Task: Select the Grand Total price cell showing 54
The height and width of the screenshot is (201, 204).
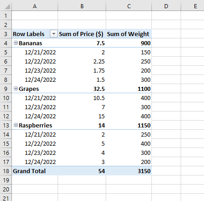Action: click(82, 171)
